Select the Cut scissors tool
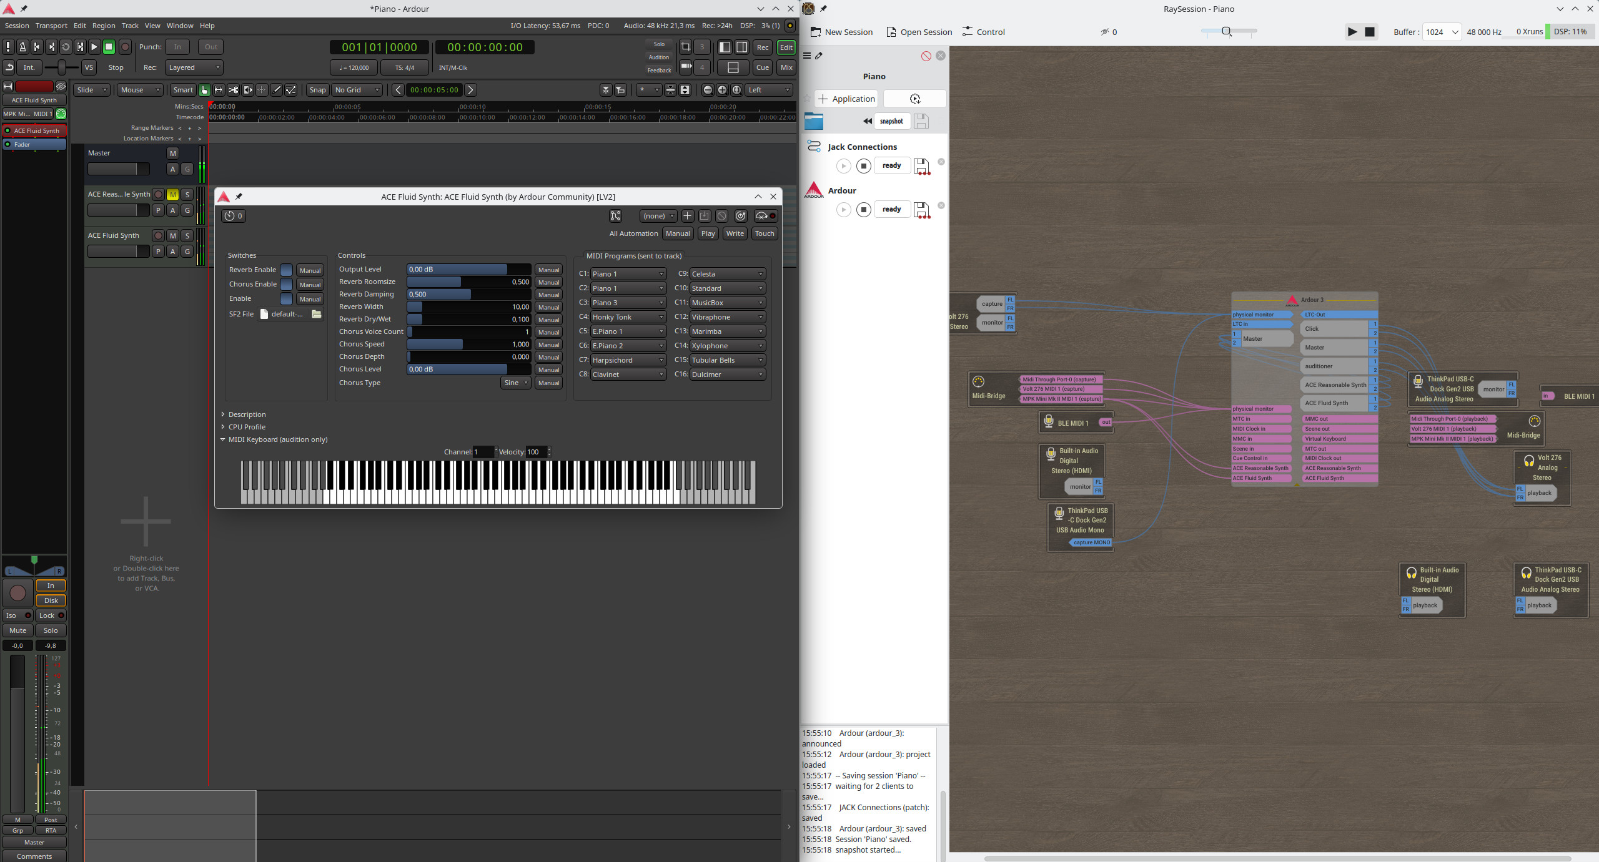 pyautogui.click(x=233, y=90)
